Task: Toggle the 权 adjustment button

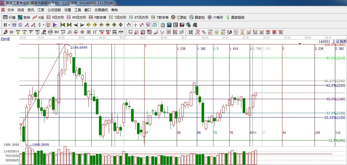Action: click(x=48, y=25)
